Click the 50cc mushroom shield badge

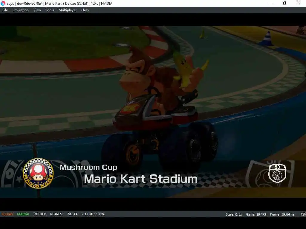(x=277, y=173)
